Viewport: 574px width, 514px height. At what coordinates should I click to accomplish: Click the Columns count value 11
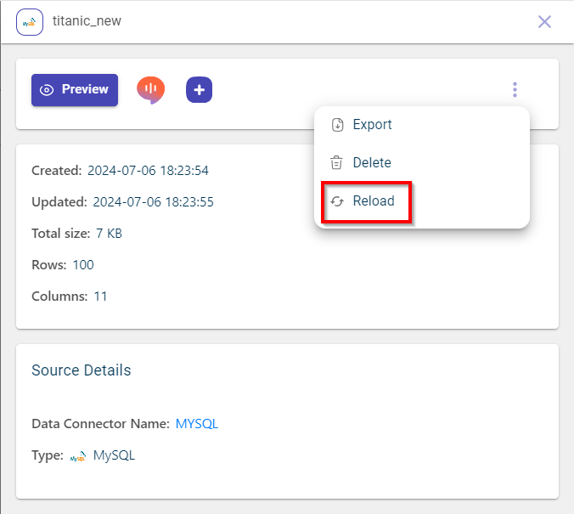click(x=100, y=297)
